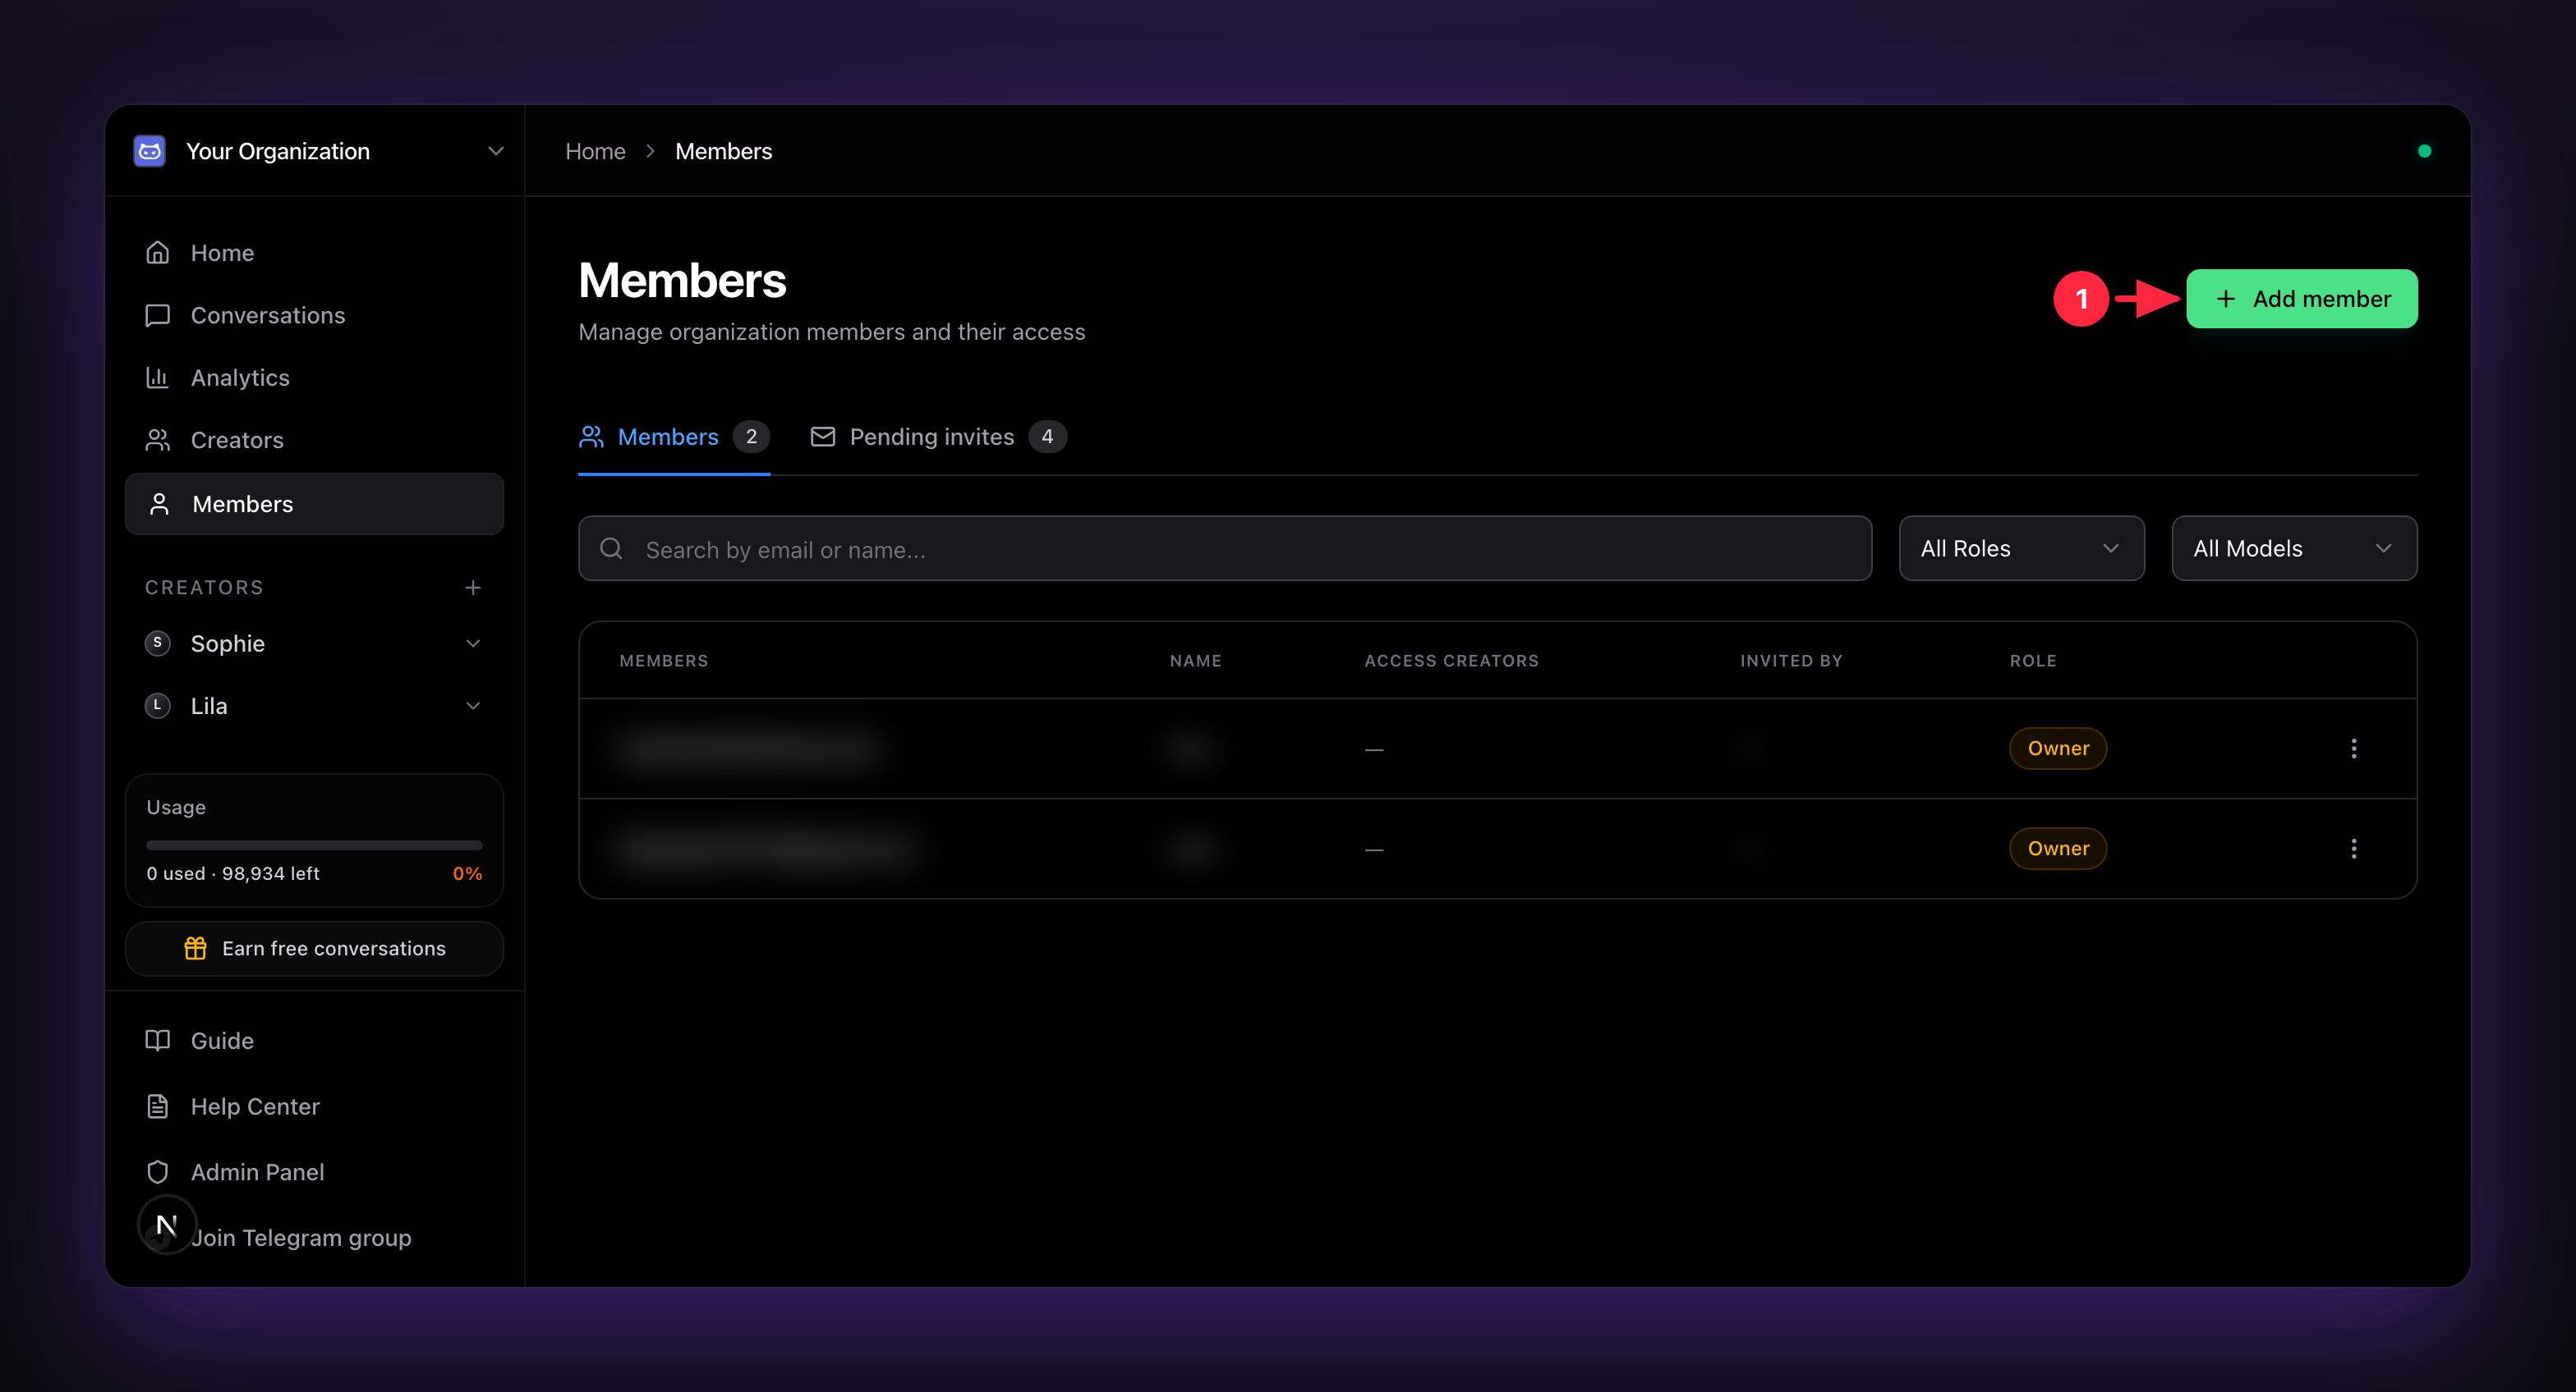
Task: Click the Owner badge in second row
Action: pos(2058,849)
